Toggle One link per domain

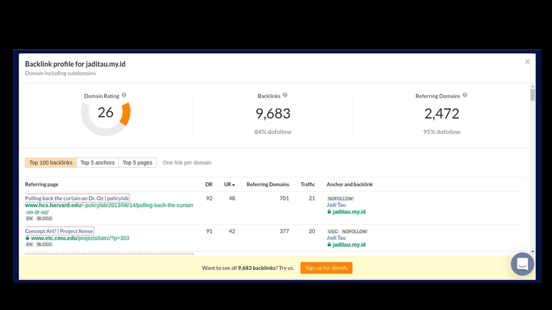point(187,162)
